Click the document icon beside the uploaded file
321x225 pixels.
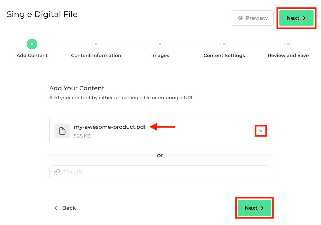[62, 131]
